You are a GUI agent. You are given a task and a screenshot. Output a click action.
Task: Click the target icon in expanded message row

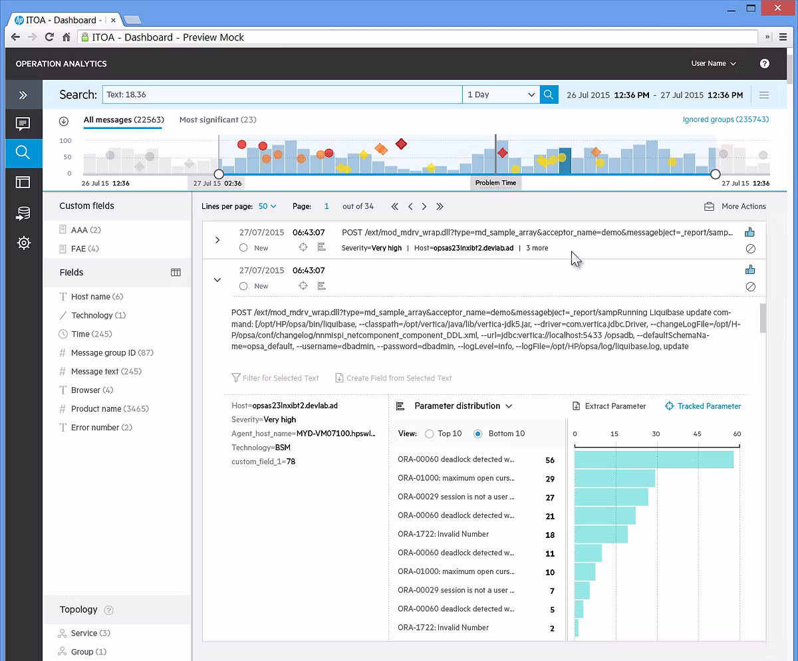(303, 286)
